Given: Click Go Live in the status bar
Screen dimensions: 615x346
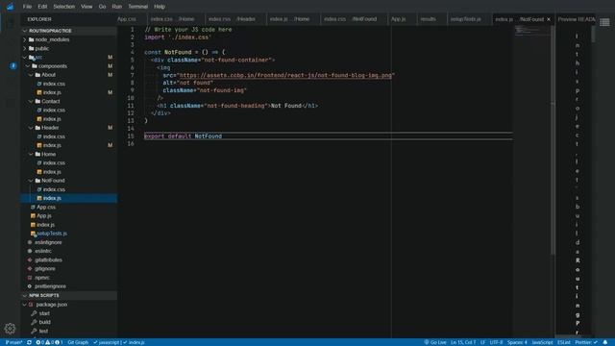Looking at the screenshot, I should pos(435,342).
